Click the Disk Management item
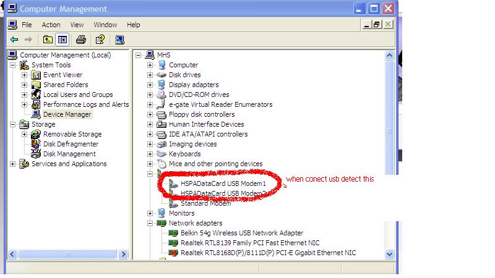The width and height of the screenshot is (495, 278). click(x=69, y=154)
